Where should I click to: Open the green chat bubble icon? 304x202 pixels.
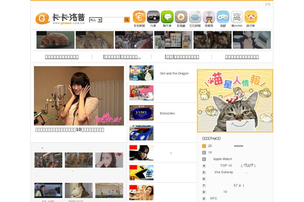(x=167, y=17)
